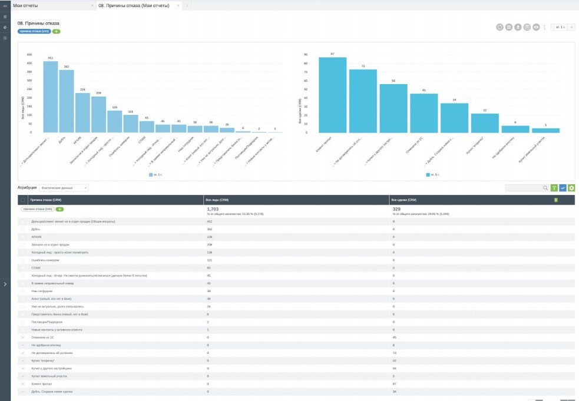The image size is (579, 401).
Task: Uncheck the 'Купил земельный участок' row checkbox
Action: pyautogui.click(x=23, y=376)
